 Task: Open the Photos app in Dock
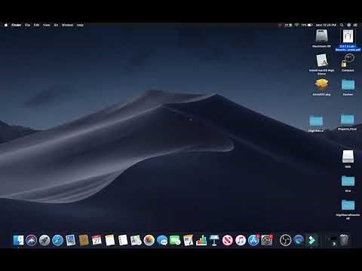149,240
